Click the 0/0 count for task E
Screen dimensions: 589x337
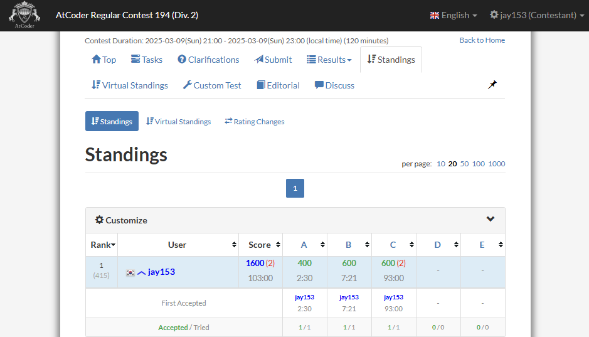[483, 328]
